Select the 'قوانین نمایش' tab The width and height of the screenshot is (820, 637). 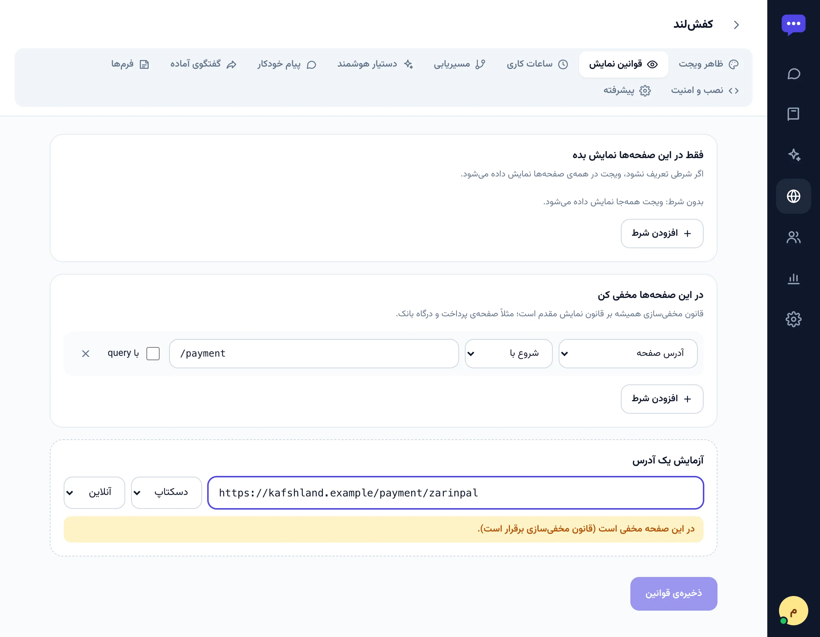(623, 64)
